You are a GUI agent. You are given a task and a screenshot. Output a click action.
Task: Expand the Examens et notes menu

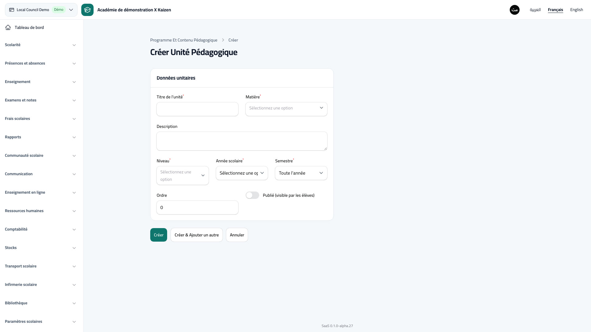40,100
